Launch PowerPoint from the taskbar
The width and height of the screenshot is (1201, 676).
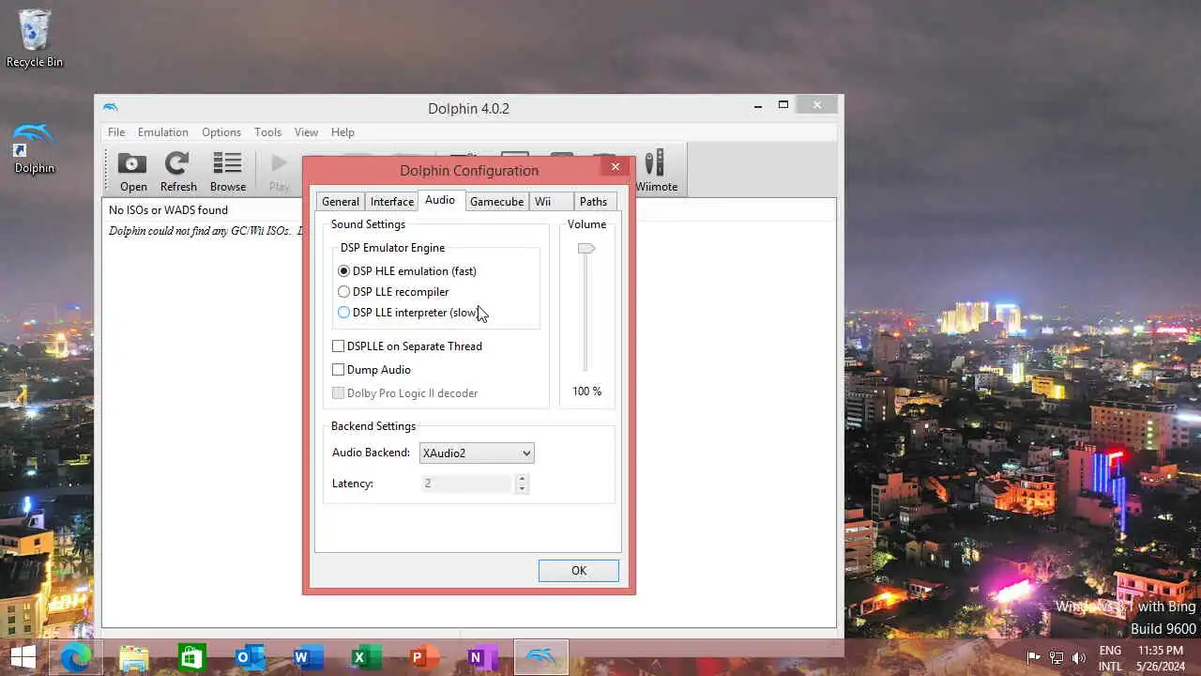click(x=424, y=657)
